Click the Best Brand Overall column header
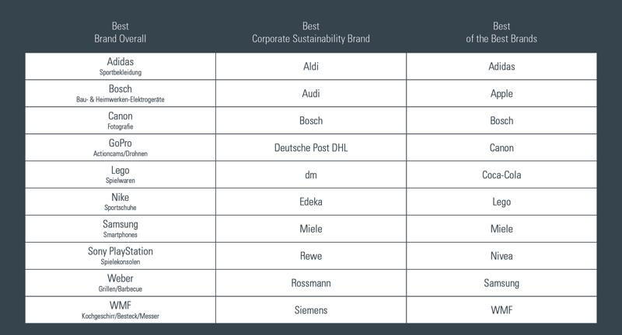 tap(121, 32)
